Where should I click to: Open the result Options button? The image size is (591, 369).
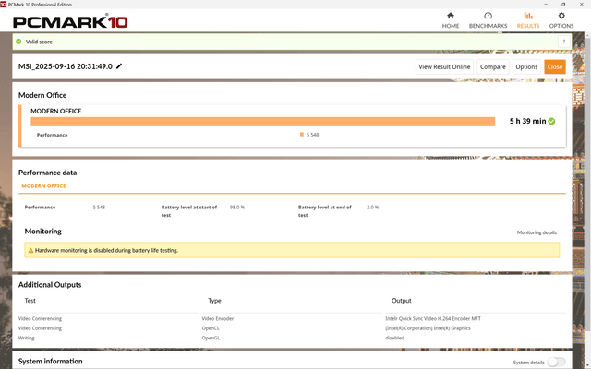tap(526, 67)
